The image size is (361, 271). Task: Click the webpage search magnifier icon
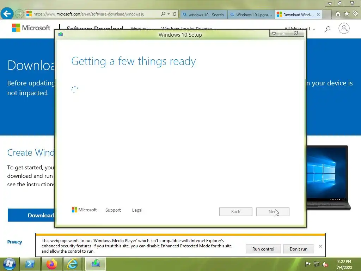tap(328, 29)
